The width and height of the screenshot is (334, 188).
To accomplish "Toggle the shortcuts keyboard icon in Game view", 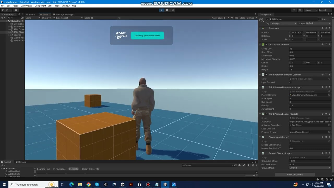I will [x=237, y=18].
